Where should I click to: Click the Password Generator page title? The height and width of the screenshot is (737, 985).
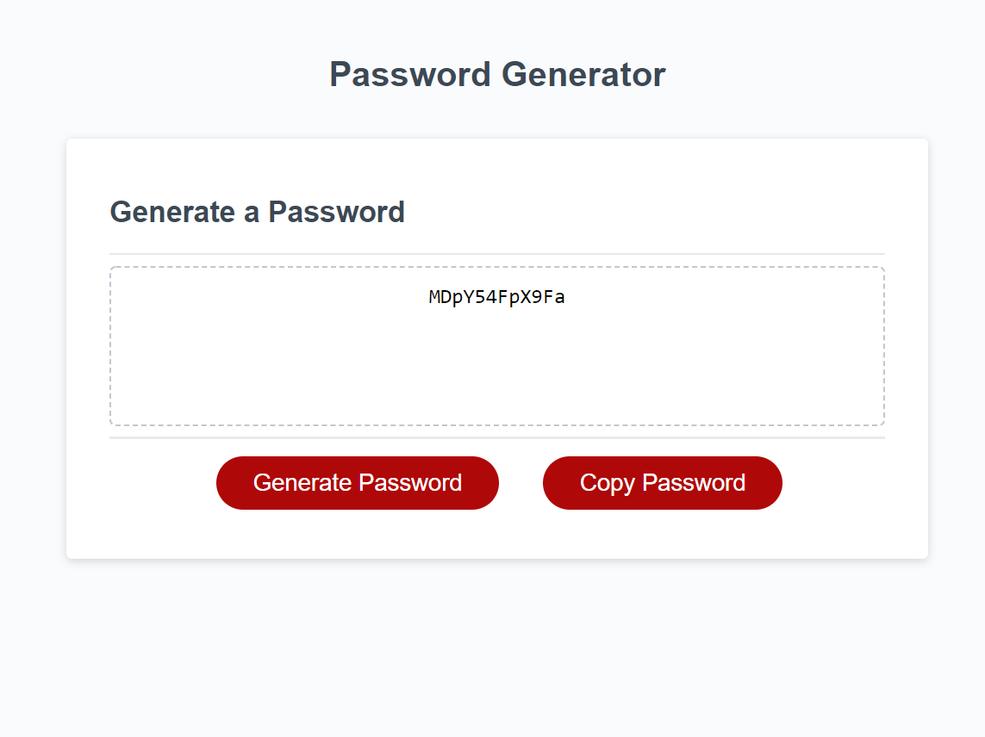[x=496, y=75]
